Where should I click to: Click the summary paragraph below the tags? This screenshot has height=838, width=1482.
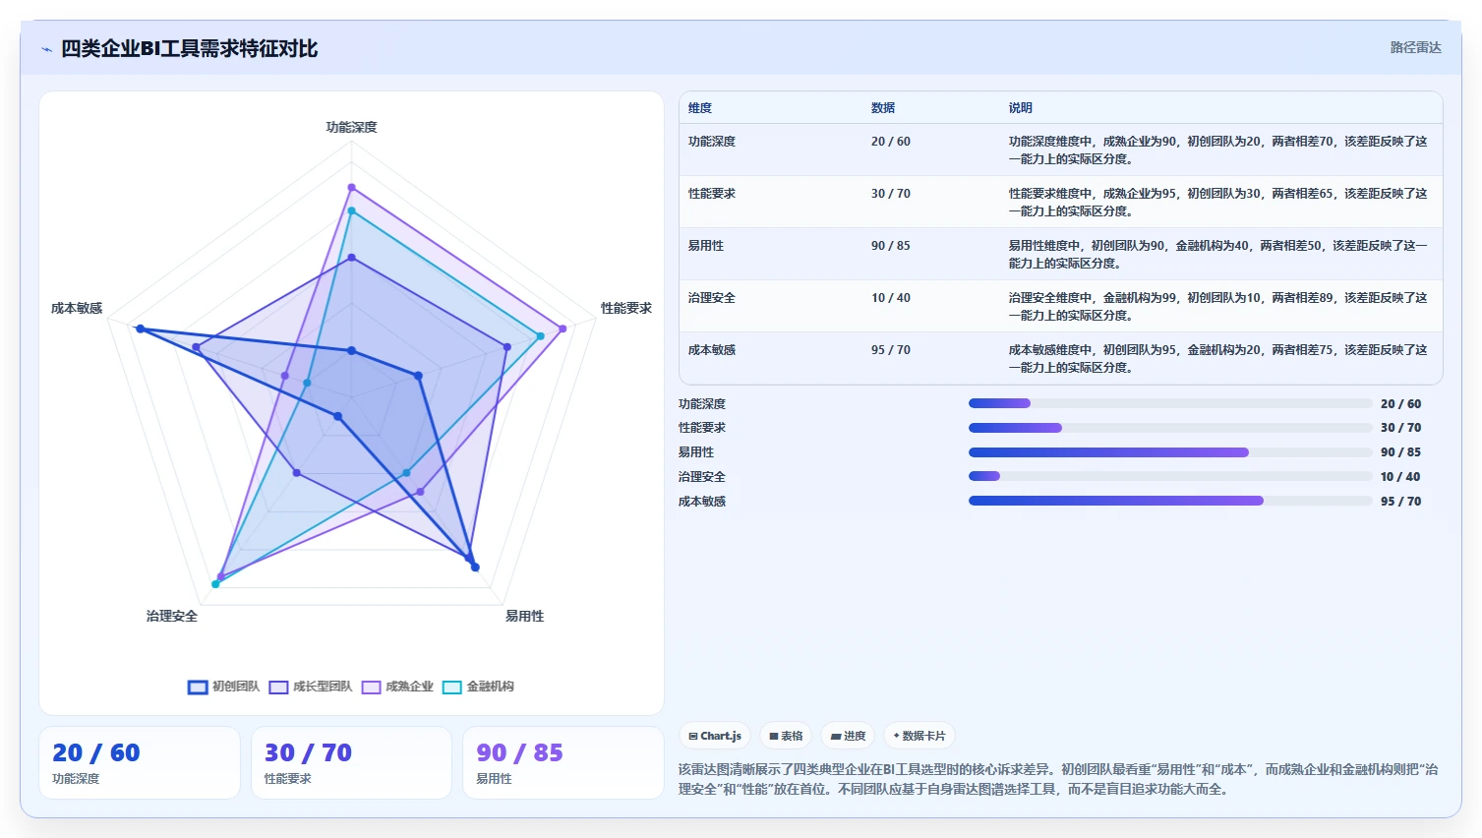coord(1058,779)
